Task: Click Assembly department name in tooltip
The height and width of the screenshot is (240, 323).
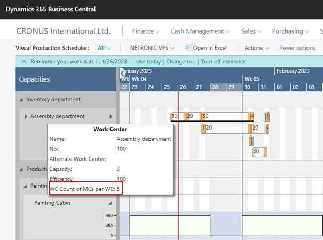Action: pyautogui.click(x=144, y=139)
